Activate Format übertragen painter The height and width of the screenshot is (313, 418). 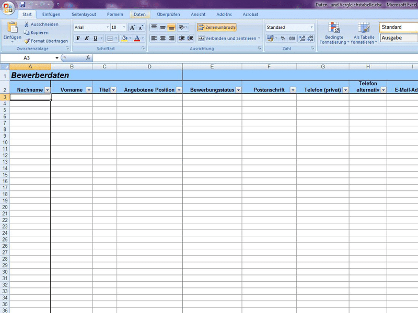[x=45, y=41]
